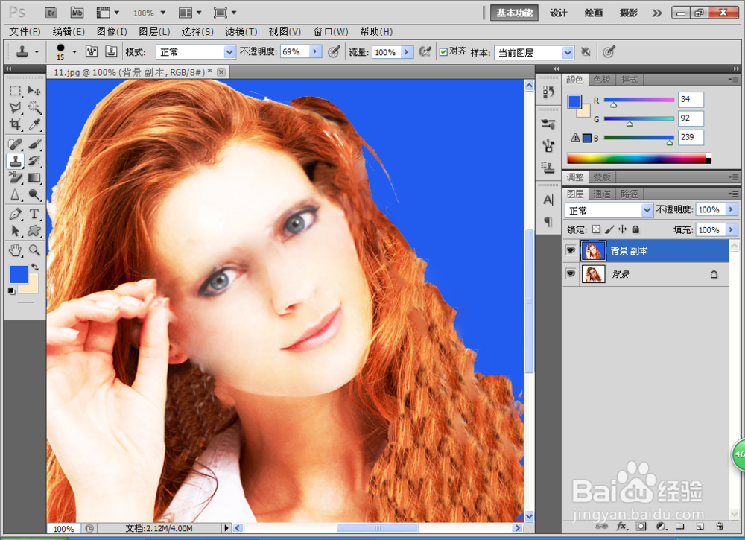Viewport: 745px width, 540px height.
Task: Open layer 不透明度 100% arrow
Action: tap(732, 209)
